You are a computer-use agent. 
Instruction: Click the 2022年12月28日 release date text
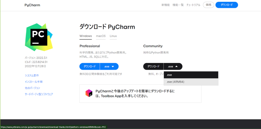click(x=35, y=66)
